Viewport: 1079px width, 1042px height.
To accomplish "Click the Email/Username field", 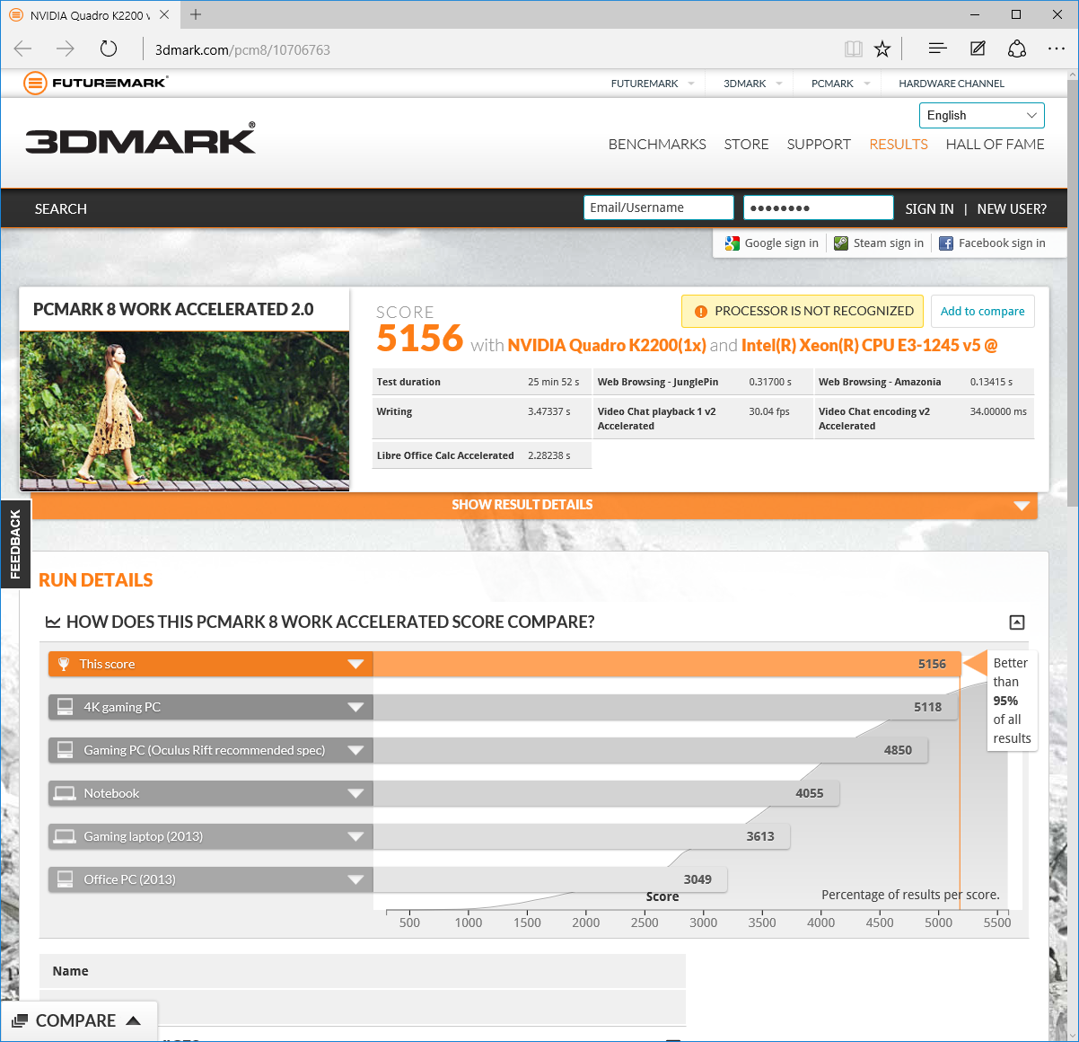I will coord(658,208).
